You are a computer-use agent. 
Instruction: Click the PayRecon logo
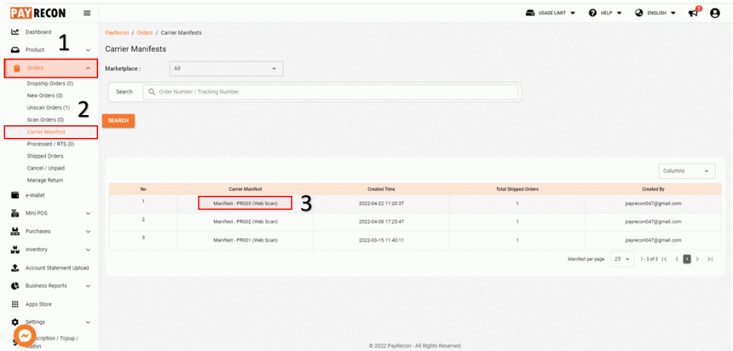pyautogui.click(x=39, y=13)
